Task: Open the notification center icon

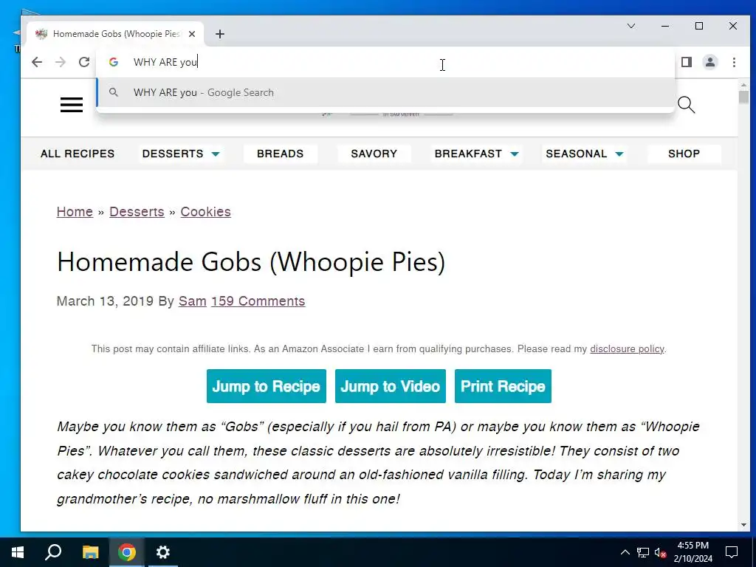Action: click(732, 552)
